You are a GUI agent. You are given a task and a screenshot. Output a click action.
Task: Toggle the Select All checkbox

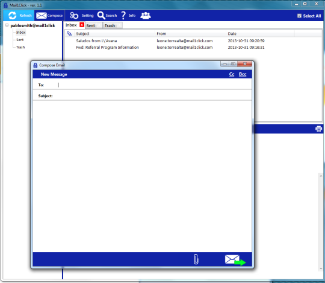[x=299, y=16]
